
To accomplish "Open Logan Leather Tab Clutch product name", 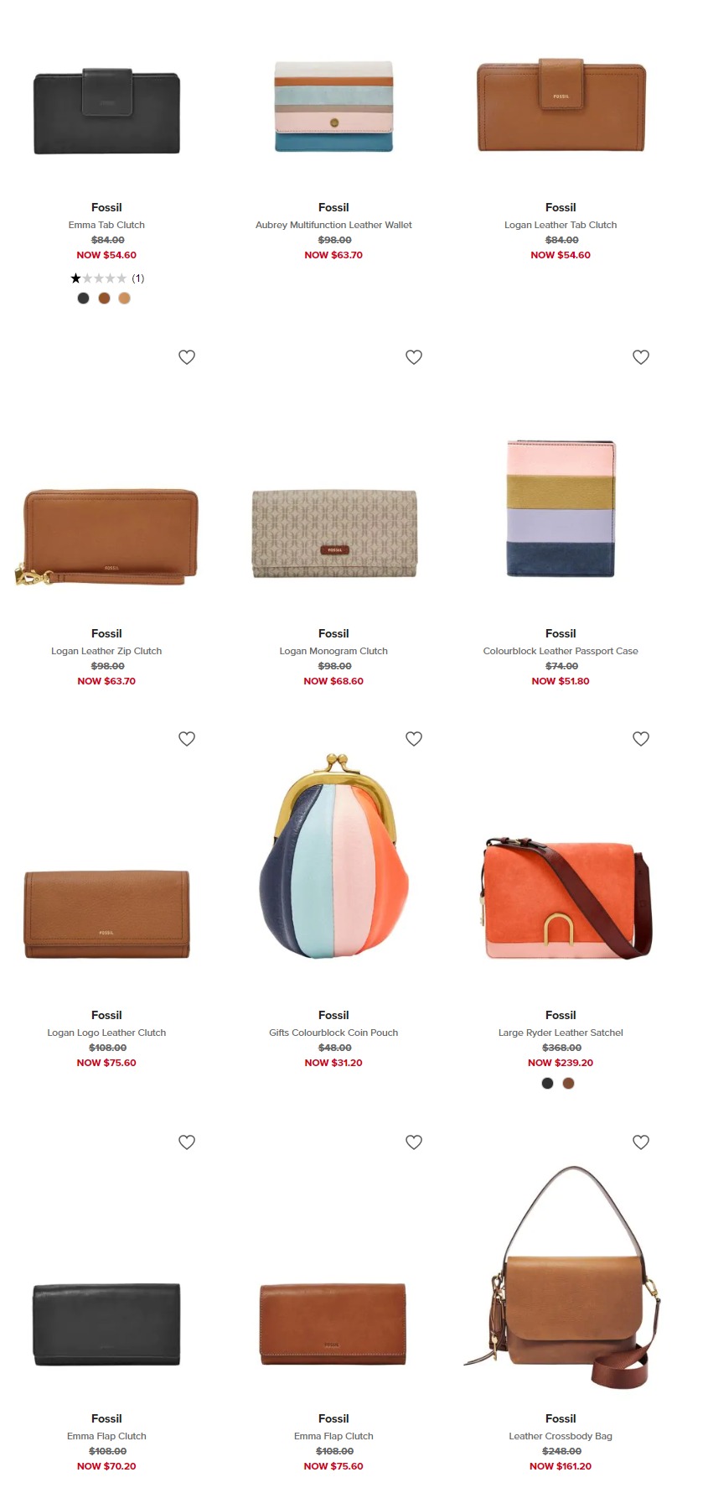I will click(561, 225).
